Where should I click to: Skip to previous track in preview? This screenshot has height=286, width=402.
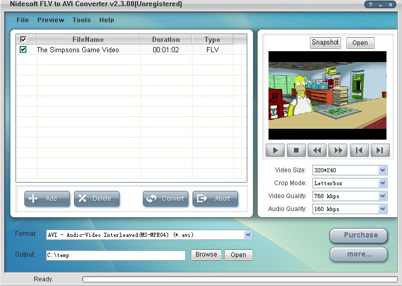tap(359, 150)
